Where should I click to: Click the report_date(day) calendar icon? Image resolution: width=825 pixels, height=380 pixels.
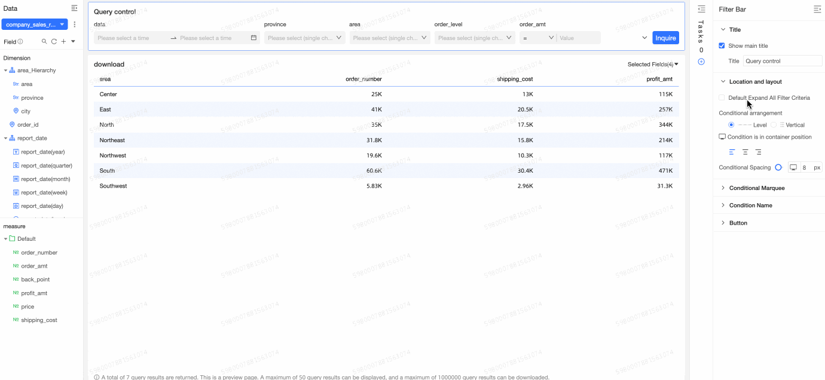(16, 206)
